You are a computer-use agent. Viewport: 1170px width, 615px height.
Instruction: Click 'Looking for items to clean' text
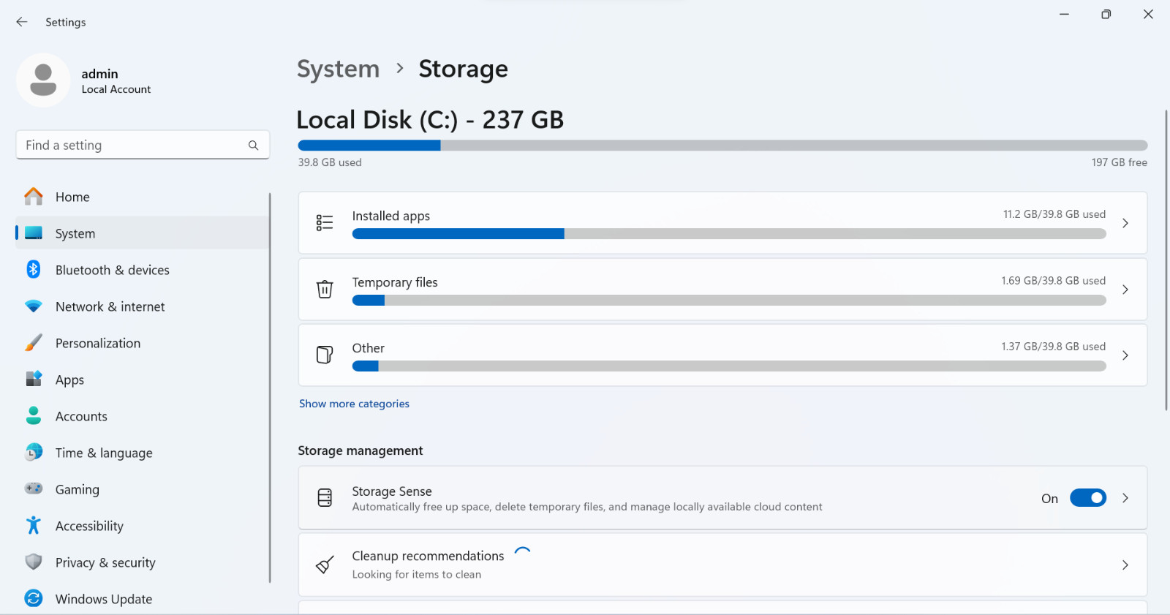coord(417,575)
